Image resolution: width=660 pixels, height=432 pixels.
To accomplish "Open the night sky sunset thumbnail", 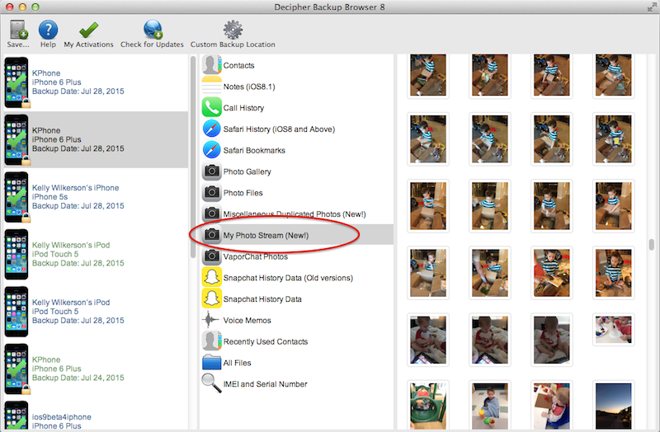I will point(613,406).
